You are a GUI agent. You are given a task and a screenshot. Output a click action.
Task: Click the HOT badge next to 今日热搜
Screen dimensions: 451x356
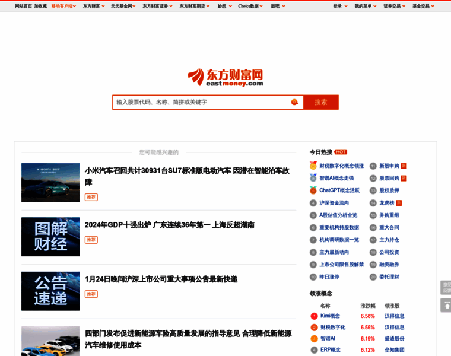click(341, 152)
